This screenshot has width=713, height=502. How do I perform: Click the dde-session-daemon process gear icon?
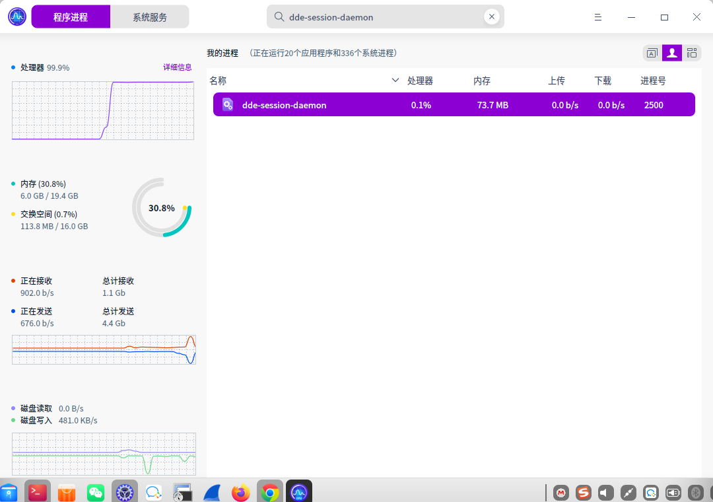[228, 104]
